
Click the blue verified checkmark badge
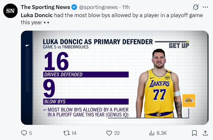tap(74, 7)
